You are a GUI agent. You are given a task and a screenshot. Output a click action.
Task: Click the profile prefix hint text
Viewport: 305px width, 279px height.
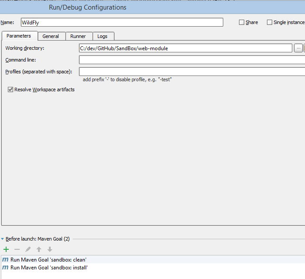(x=127, y=79)
